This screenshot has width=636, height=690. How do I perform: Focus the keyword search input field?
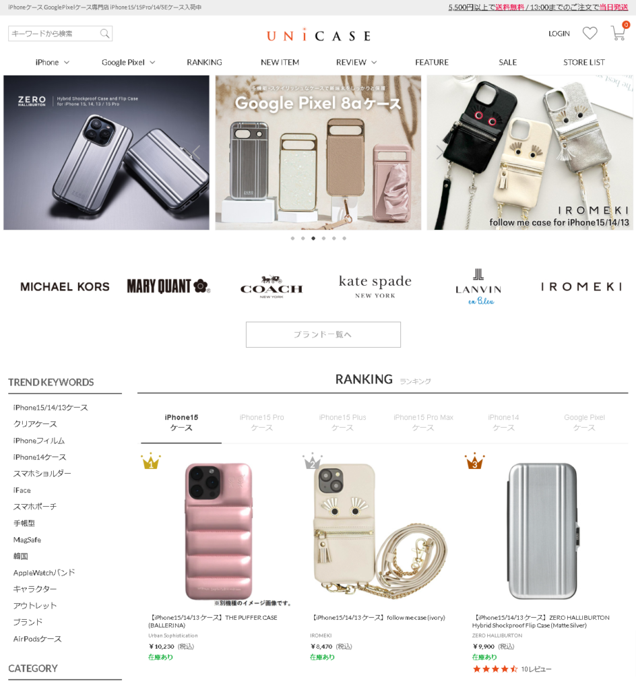coord(55,34)
